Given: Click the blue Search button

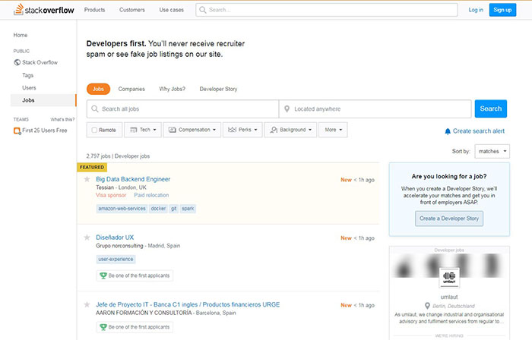Looking at the screenshot, I should pos(491,109).
